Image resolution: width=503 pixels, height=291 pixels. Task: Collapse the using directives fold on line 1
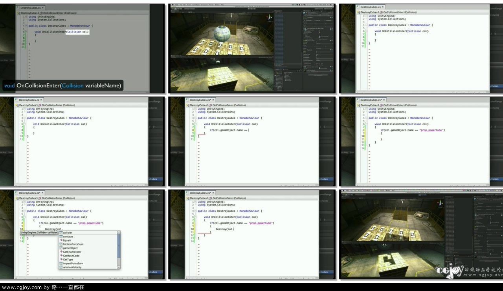(26, 16)
